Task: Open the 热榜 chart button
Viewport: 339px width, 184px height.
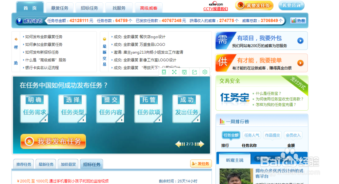Action: click(x=298, y=21)
